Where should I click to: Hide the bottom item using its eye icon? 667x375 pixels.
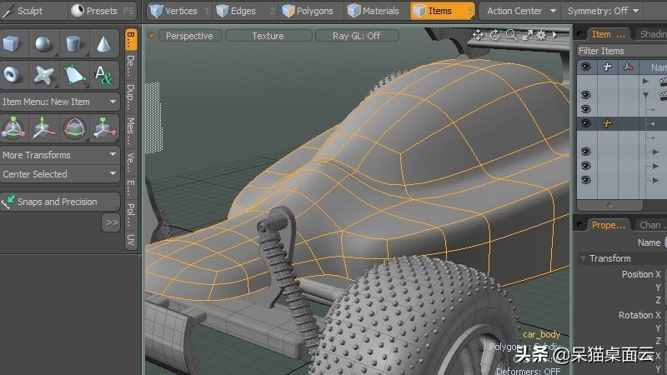pyautogui.click(x=585, y=179)
